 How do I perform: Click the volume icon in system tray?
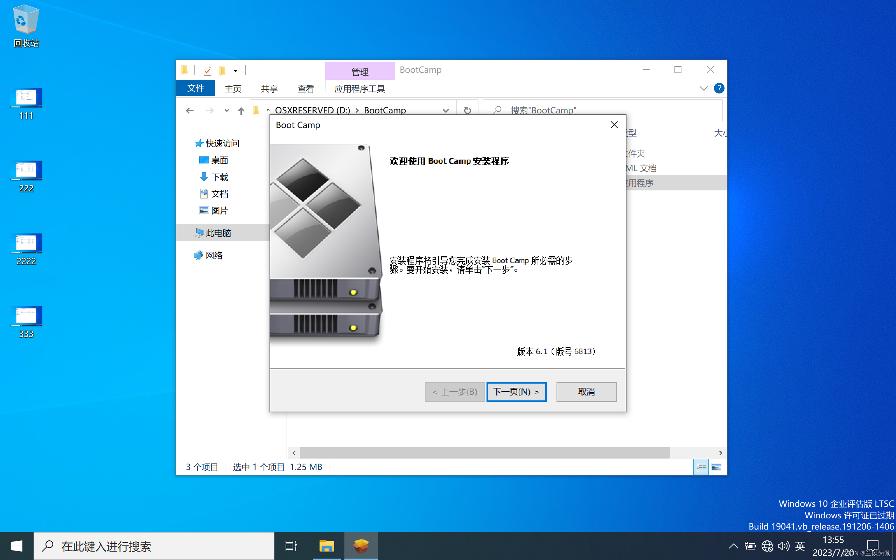pyautogui.click(x=783, y=546)
